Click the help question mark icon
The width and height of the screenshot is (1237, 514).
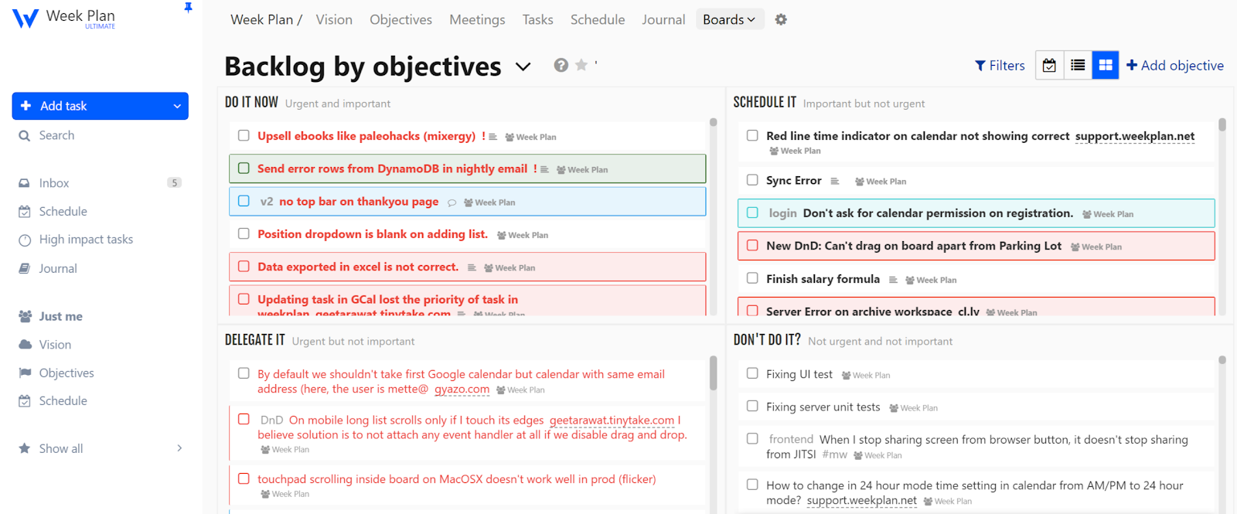coord(561,66)
